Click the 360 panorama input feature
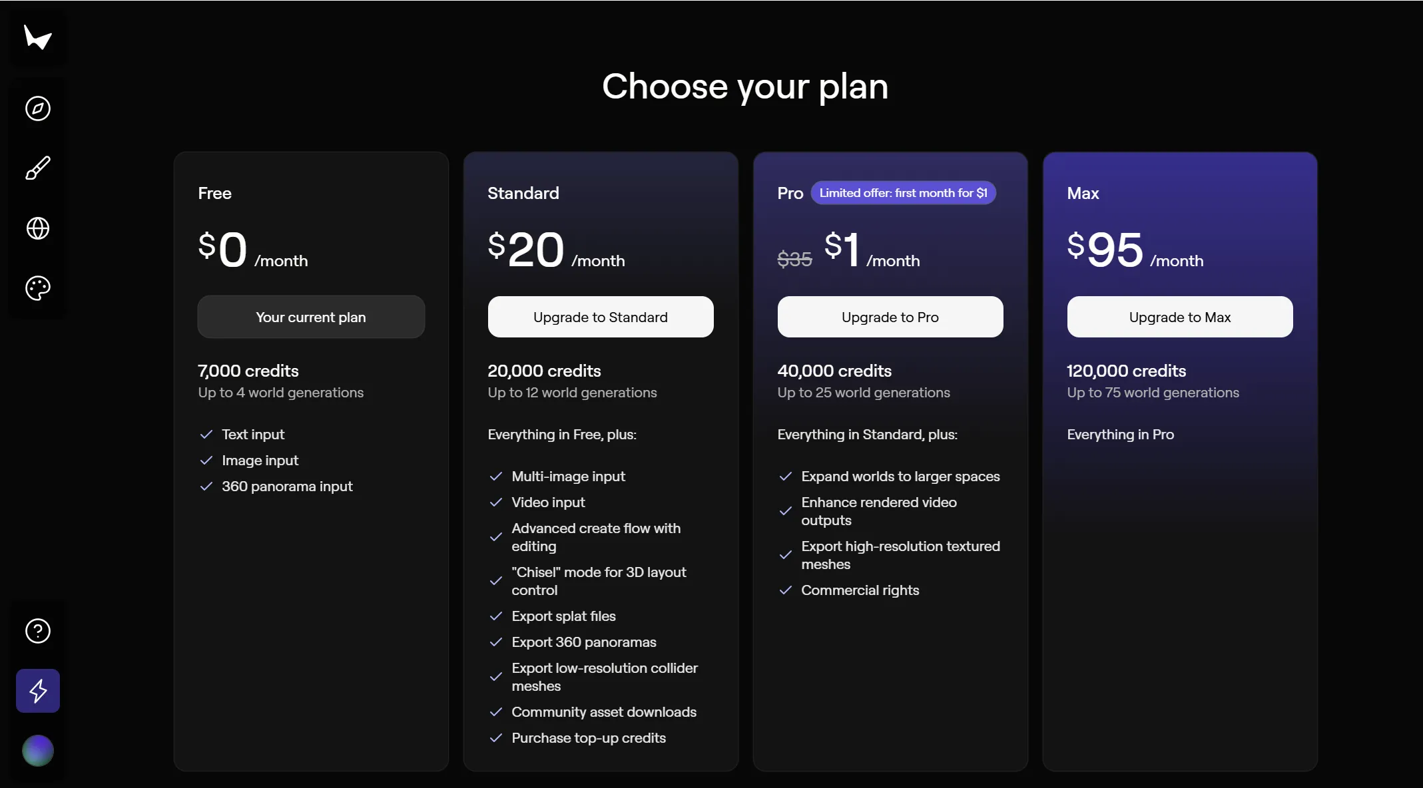 click(x=287, y=487)
